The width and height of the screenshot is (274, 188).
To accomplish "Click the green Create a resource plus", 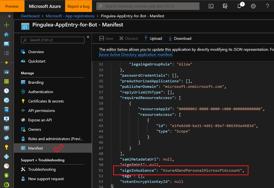I will [6, 25].
